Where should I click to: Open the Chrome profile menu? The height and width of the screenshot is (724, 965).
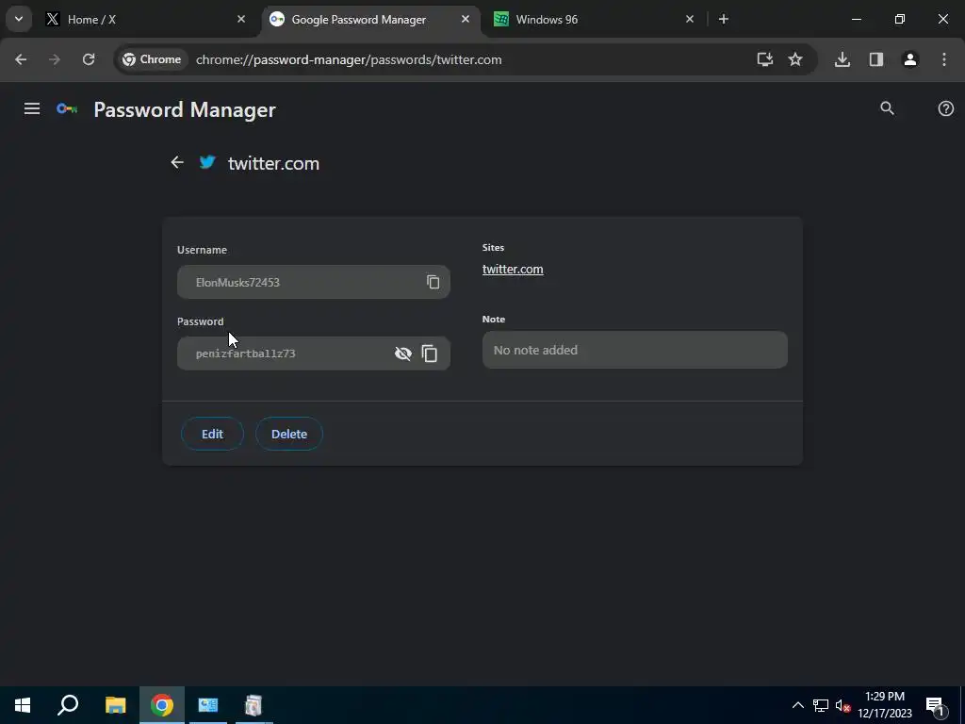coord(909,59)
